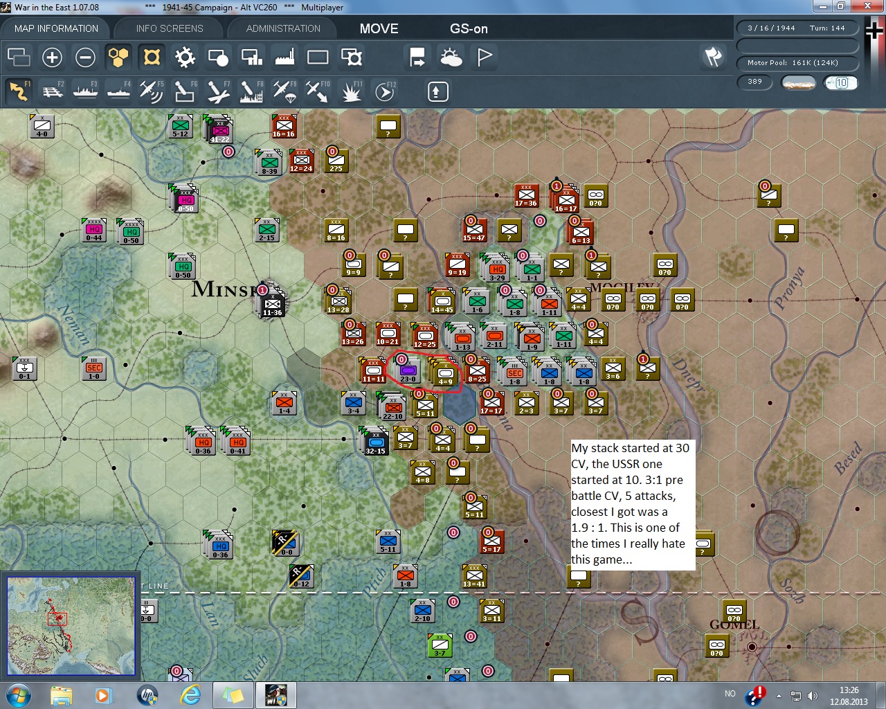
Task: Switch to the INFO SCREENS tab
Action: click(x=170, y=28)
